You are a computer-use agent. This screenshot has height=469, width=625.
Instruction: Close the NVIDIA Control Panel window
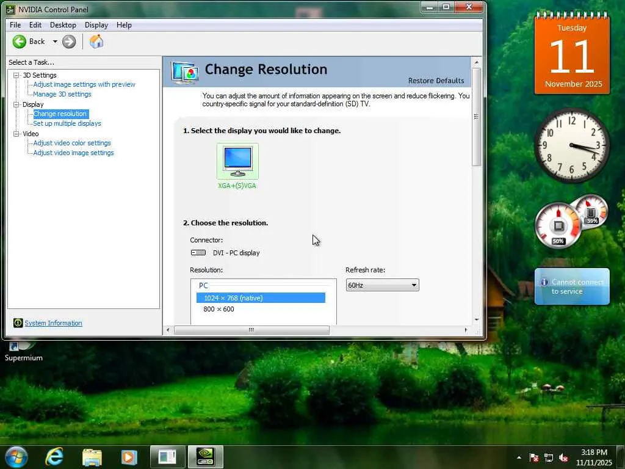tap(469, 7)
